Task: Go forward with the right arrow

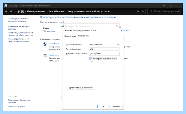Action: click(11, 11)
